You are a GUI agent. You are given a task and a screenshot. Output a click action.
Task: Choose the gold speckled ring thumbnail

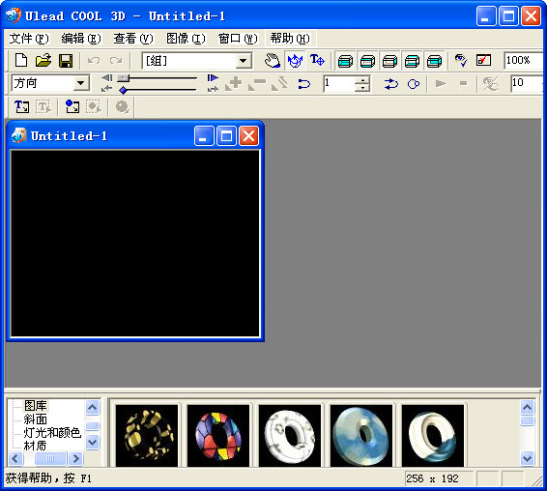(x=147, y=435)
